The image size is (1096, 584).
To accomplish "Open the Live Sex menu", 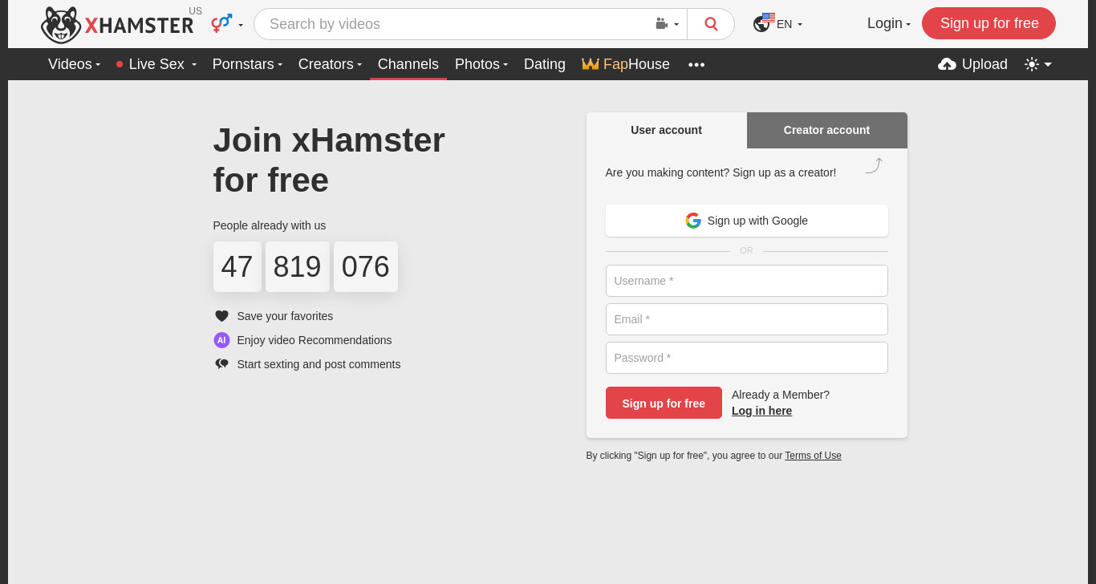I will 156,64.
